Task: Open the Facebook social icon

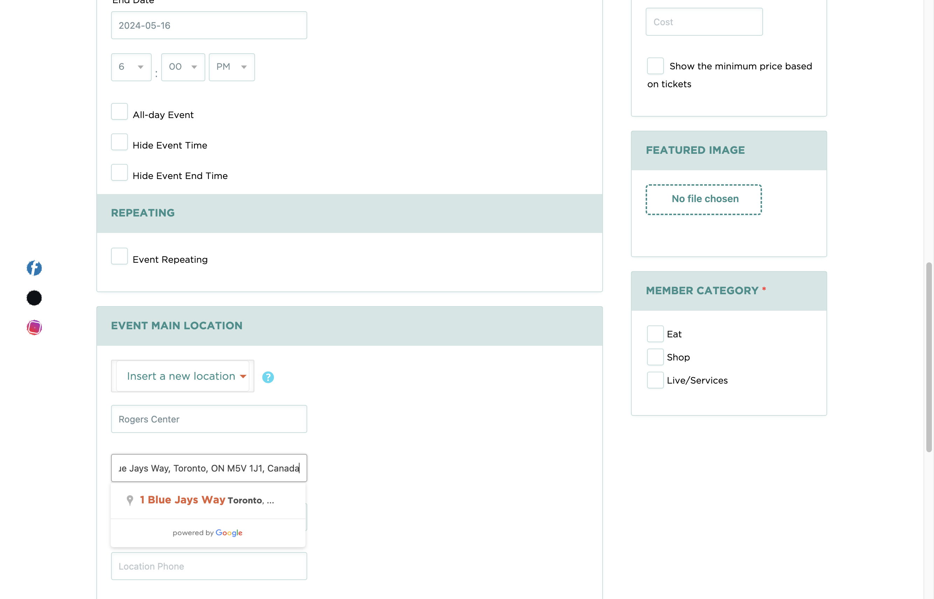Action: [x=34, y=268]
